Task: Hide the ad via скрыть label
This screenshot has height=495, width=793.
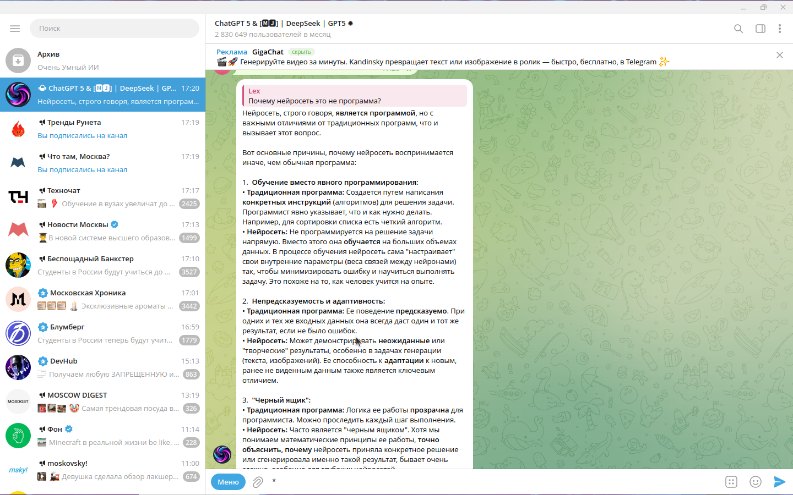Action: click(301, 52)
